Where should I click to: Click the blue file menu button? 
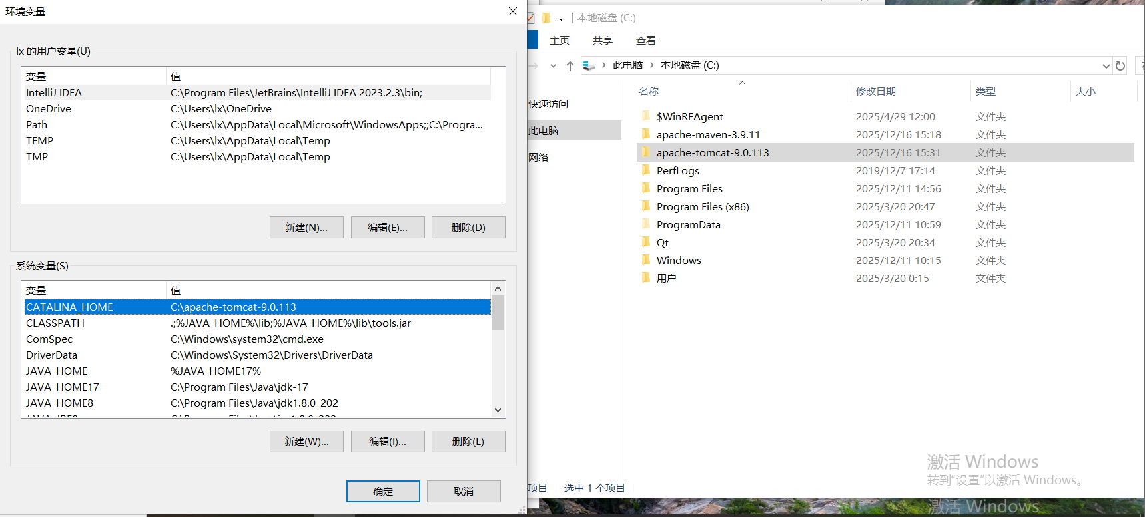click(532, 39)
